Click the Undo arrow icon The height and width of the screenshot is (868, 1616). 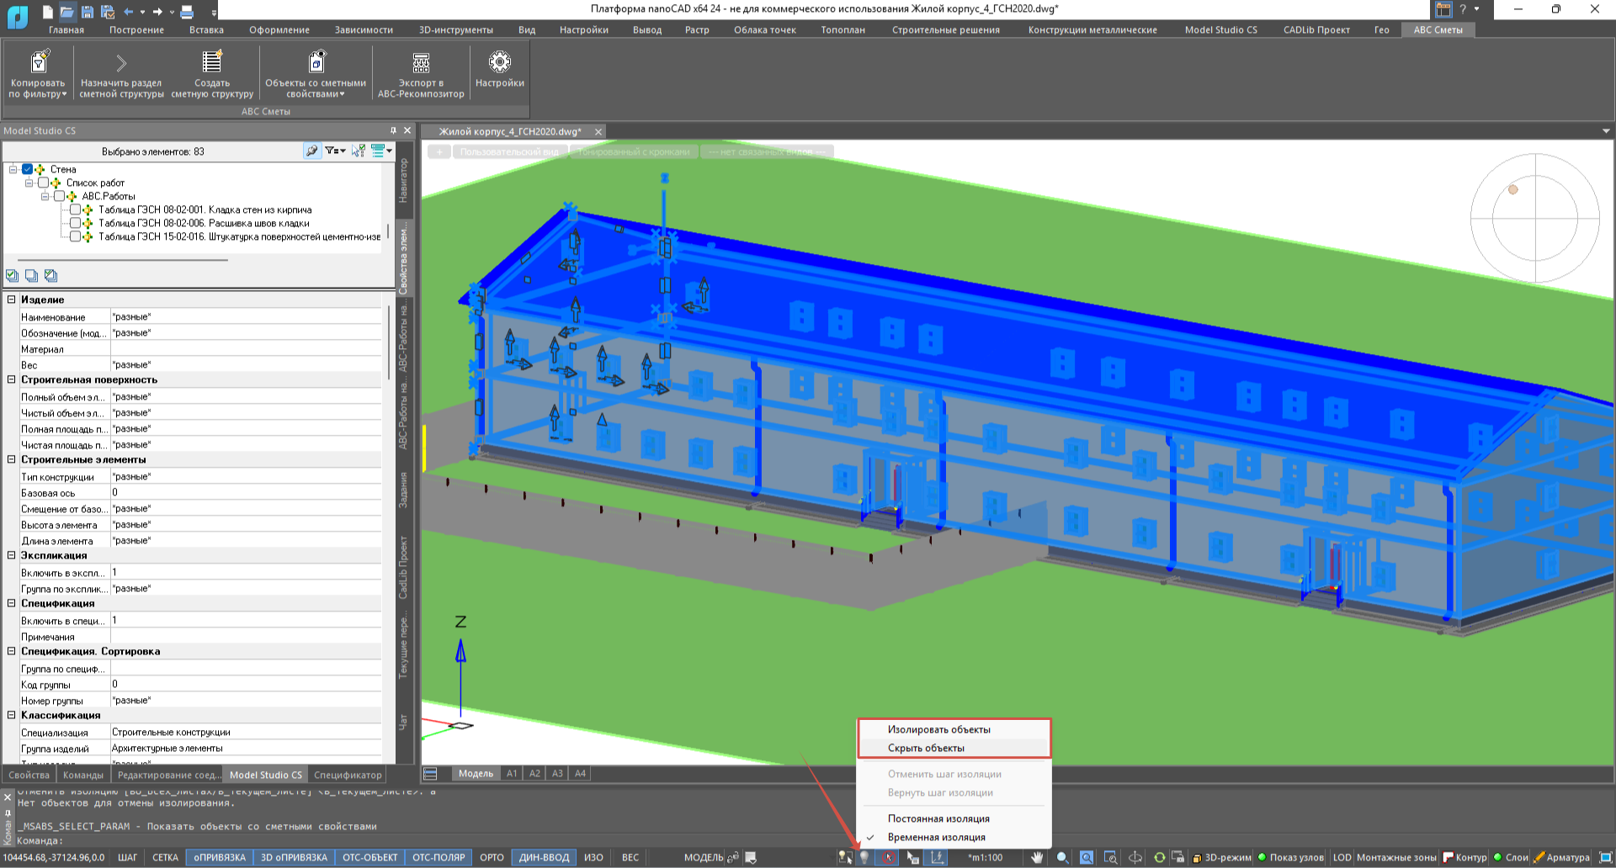click(128, 12)
